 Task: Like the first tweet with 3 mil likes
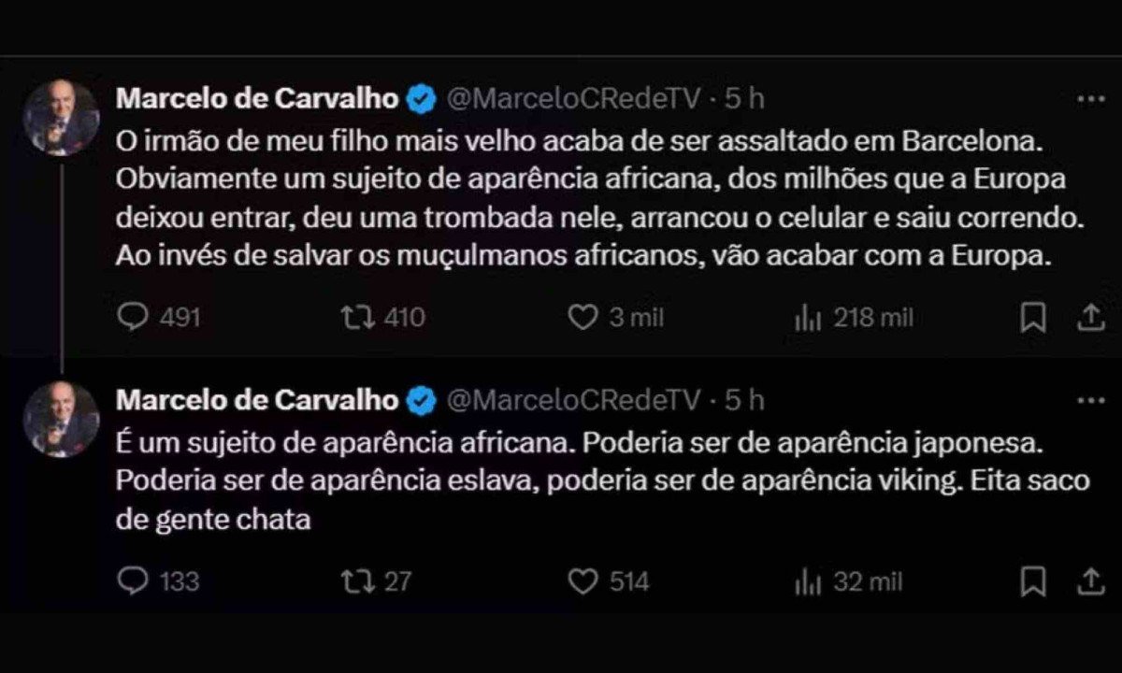(x=583, y=318)
